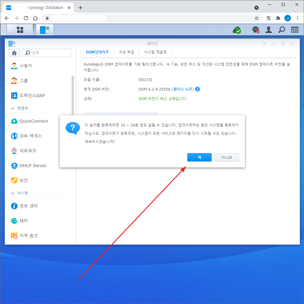Open the 릴리스 노트 link
Screen dimensions: 304x304
(183, 89)
